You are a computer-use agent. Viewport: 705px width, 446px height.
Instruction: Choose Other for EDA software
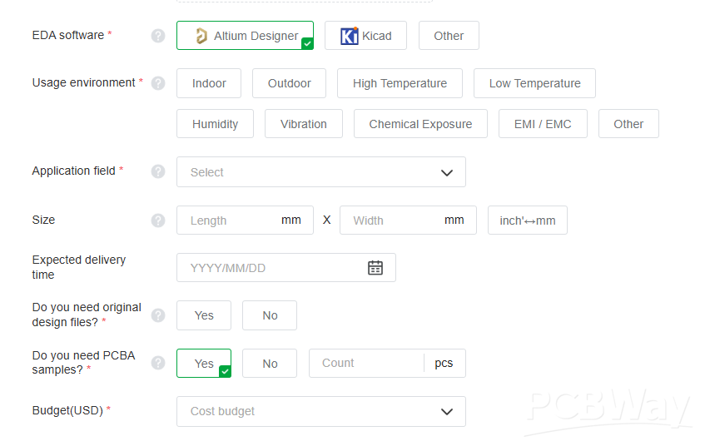(449, 36)
